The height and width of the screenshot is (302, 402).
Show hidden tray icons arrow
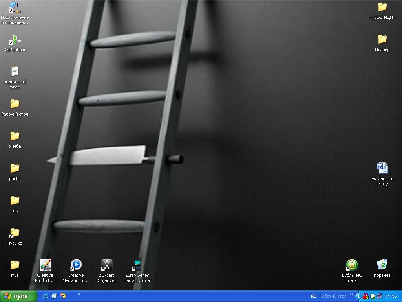[358, 296]
